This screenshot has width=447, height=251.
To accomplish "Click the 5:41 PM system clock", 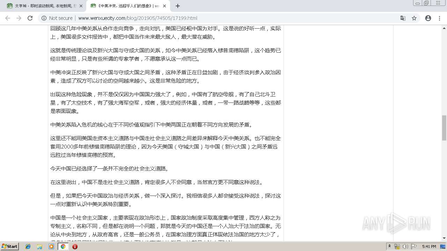I will click(x=429, y=246).
